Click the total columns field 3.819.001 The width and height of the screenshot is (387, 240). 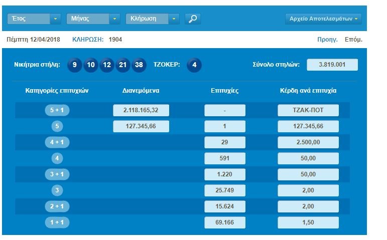point(332,65)
